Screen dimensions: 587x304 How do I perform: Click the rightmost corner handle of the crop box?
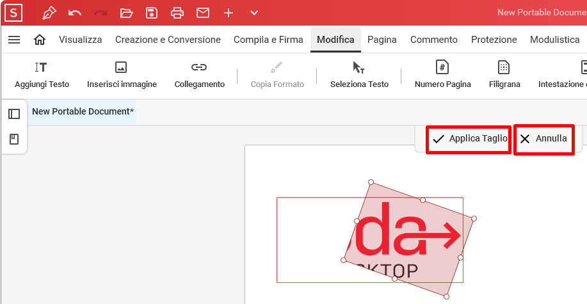click(x=474, y=219)
